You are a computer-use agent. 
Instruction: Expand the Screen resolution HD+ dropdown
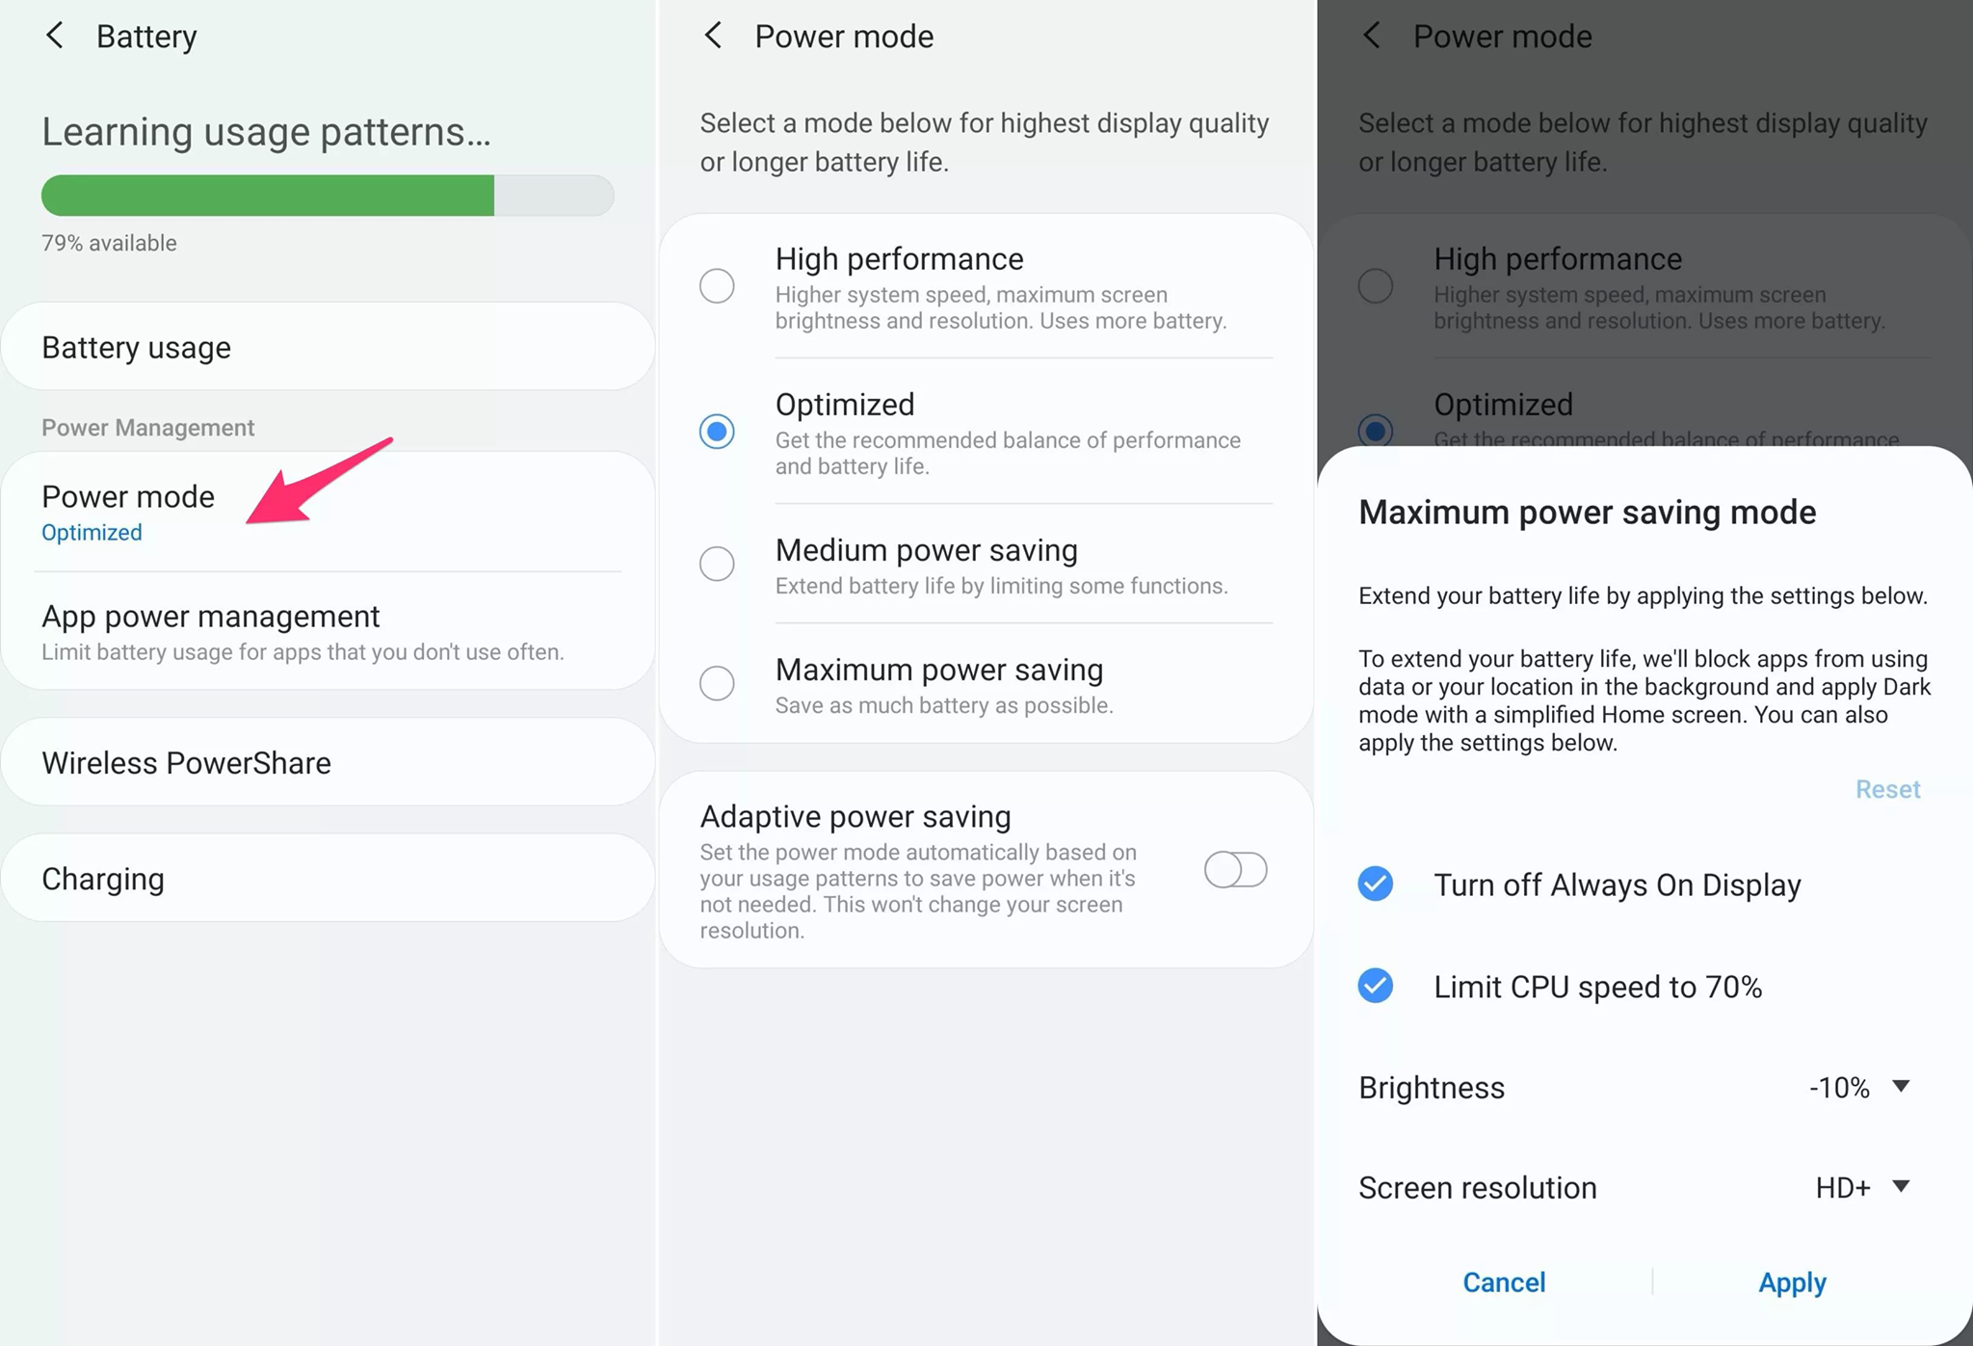pos(1862,1188)
